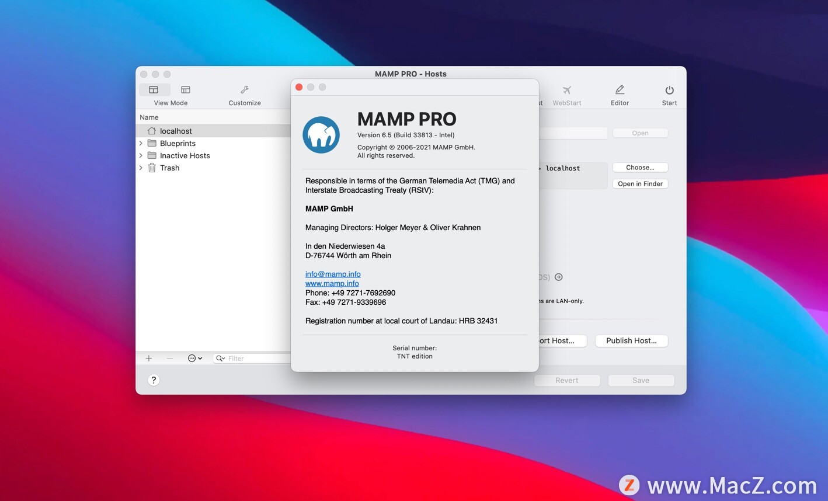Click the Publish Host... button
This screenshot has height=501, width=828.
click(x=631, y=341)
